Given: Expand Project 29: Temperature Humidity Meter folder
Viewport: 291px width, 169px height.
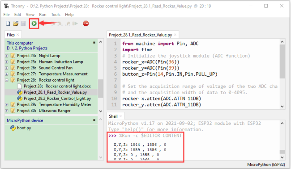Looking at the screenshot, I should (x=7, y=104).
